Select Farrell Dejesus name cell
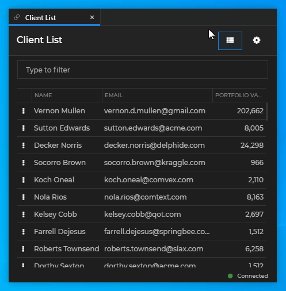 [60, 232]
